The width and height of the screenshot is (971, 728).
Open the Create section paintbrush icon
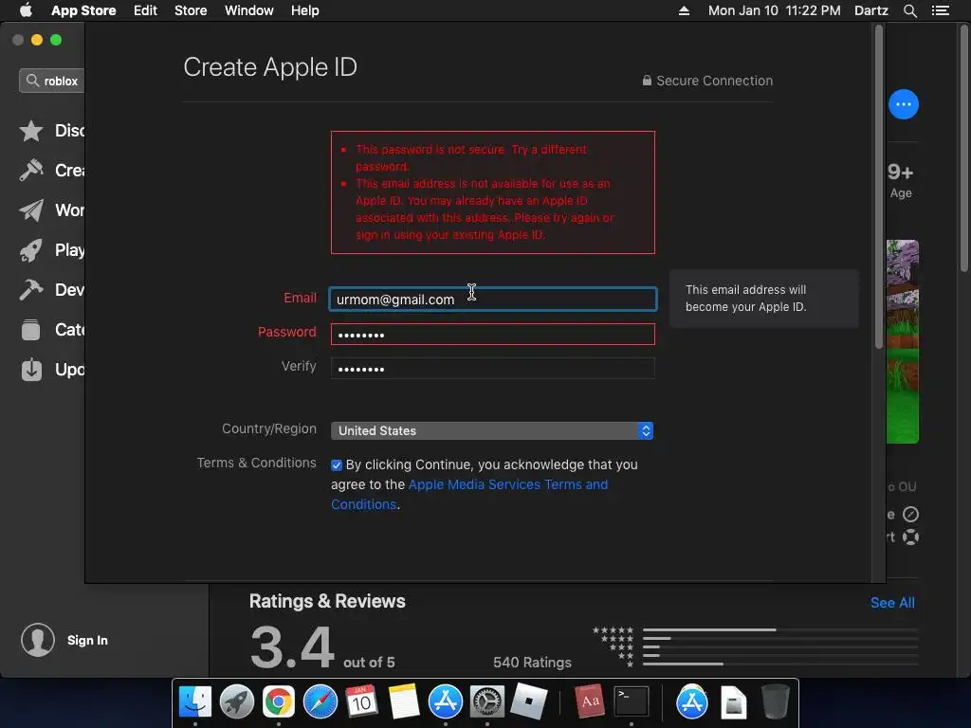31,171
